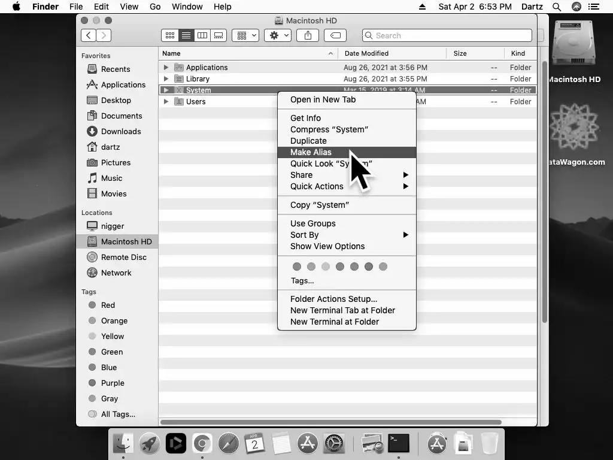
Task: Choose Duplicate from the context menu
Action: click(347, 141)
